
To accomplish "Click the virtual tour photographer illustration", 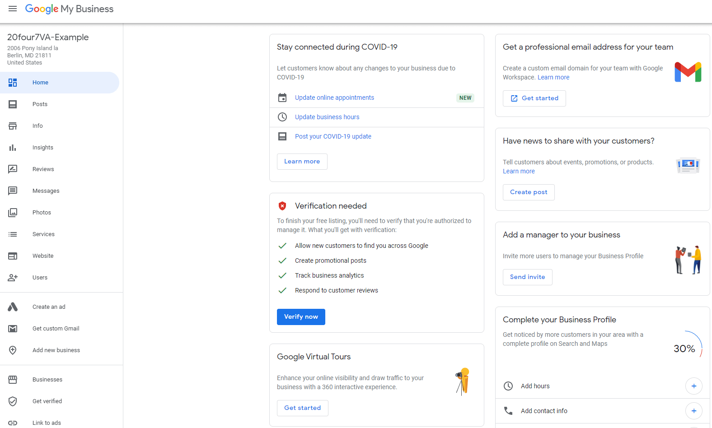I will click(463, 381).
